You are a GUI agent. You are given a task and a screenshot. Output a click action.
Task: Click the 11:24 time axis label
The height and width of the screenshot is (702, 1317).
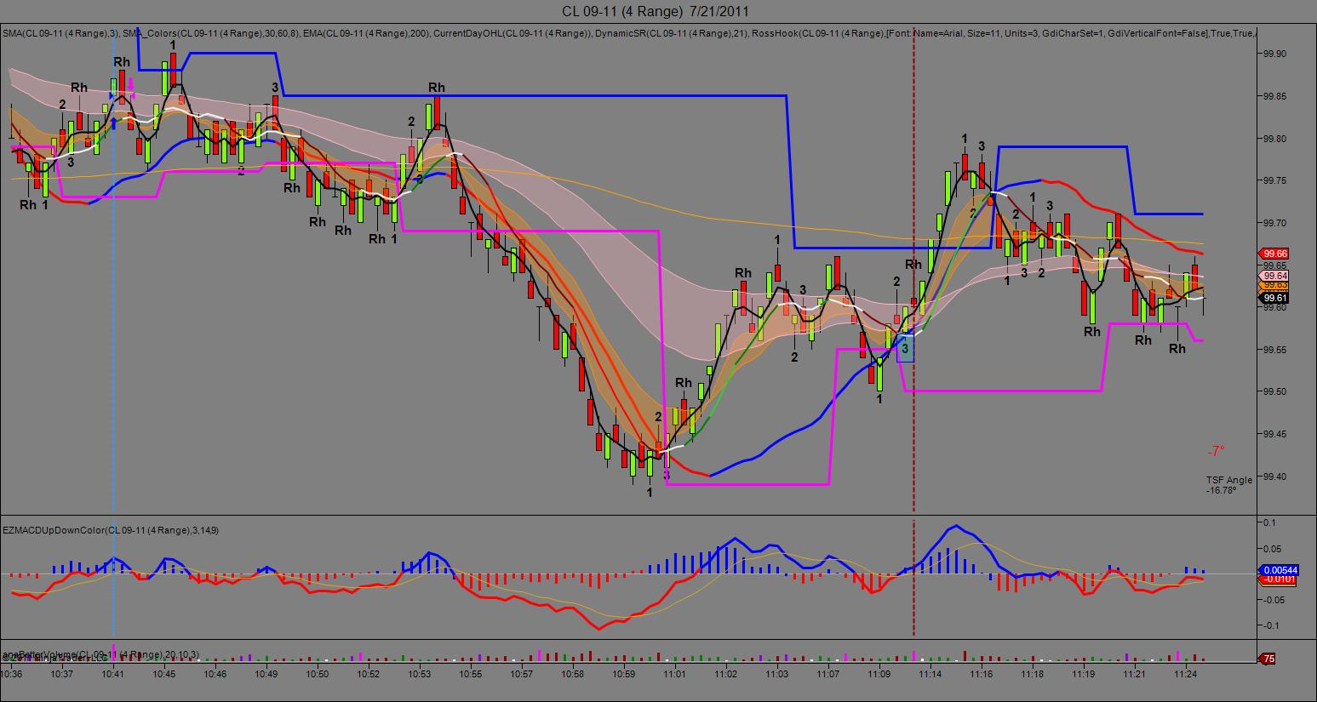tap(1186, 674)
